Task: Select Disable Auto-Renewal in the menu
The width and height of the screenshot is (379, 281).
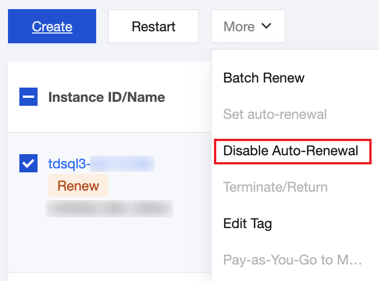Action: [291, 151]
